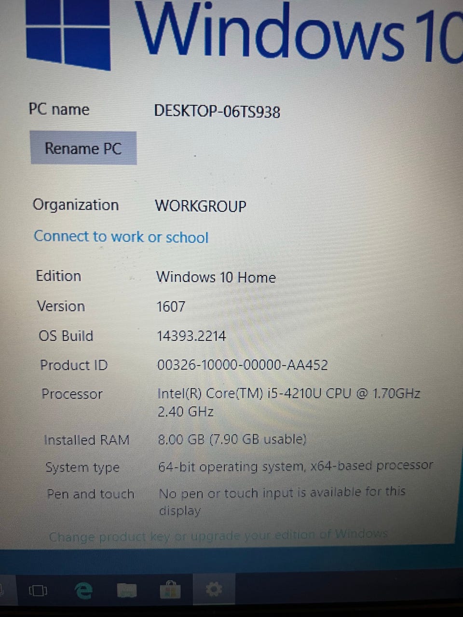
Task: Open Change product key or upgrade link
Action: click(x=218, y=535)
